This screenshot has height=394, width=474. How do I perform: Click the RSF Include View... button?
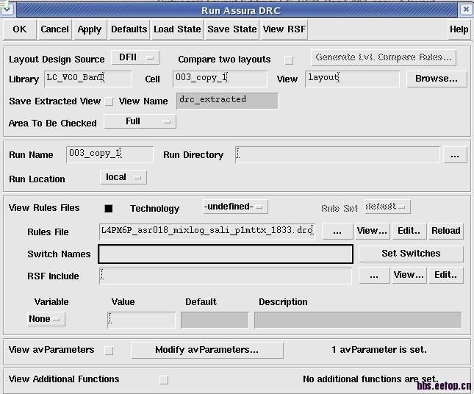pyautogui.click(x=409, y=276)
